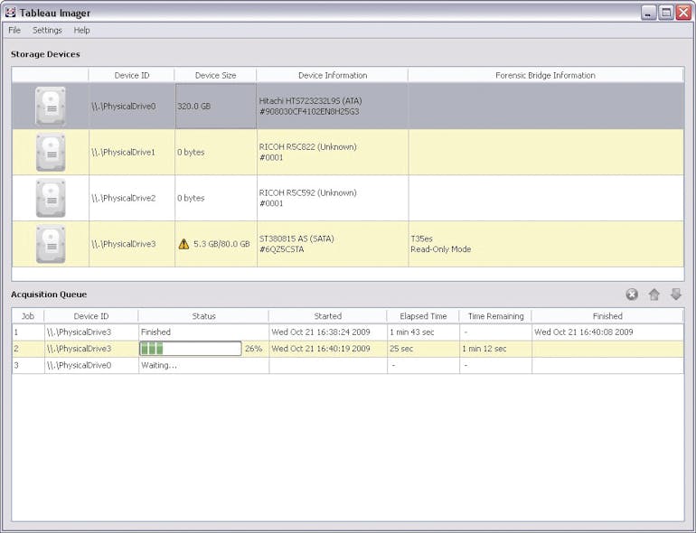Viewport: 696px width, 533px height.
Task: Open the Settings menu
Action: 47,30
